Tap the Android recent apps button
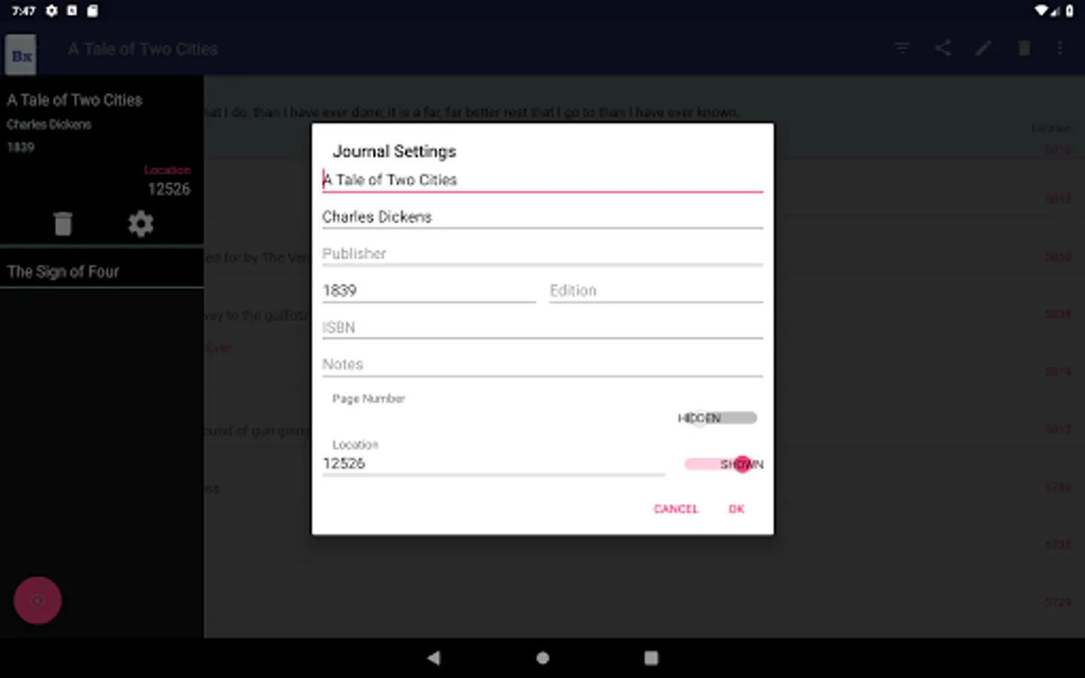Viewport: 1085px width, 678px height. pyautogui.click(x=651, y=658)
